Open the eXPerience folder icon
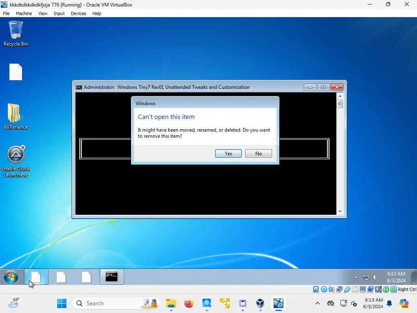417x313 pixels. point(16,116)
